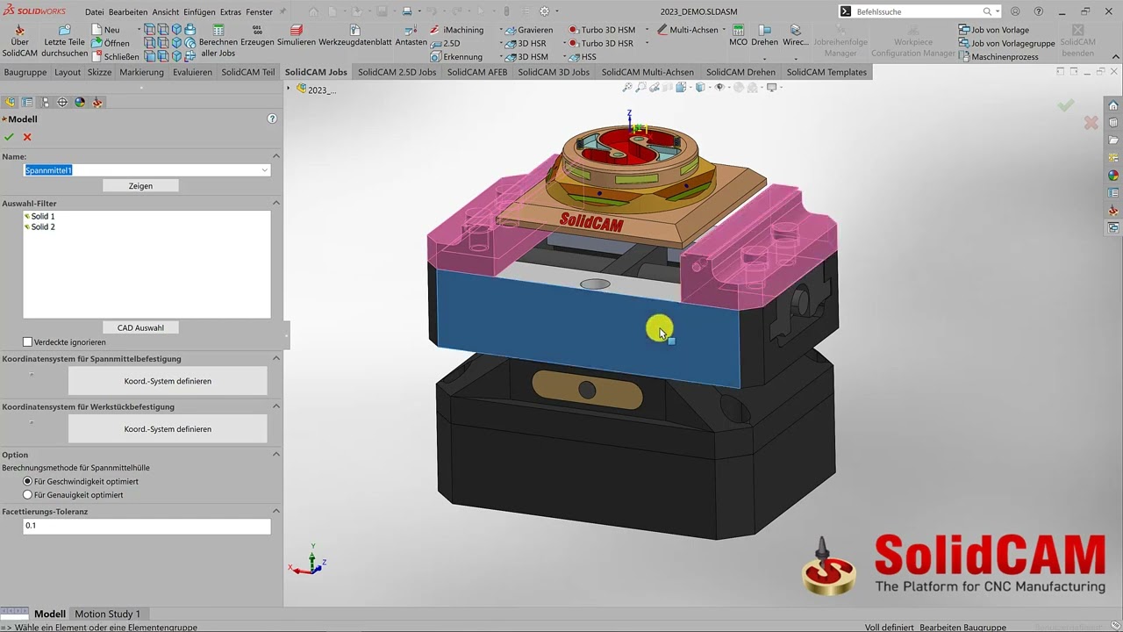Collapse the Name section
Screen dimensions: 1123x632
tap(275, 156)
